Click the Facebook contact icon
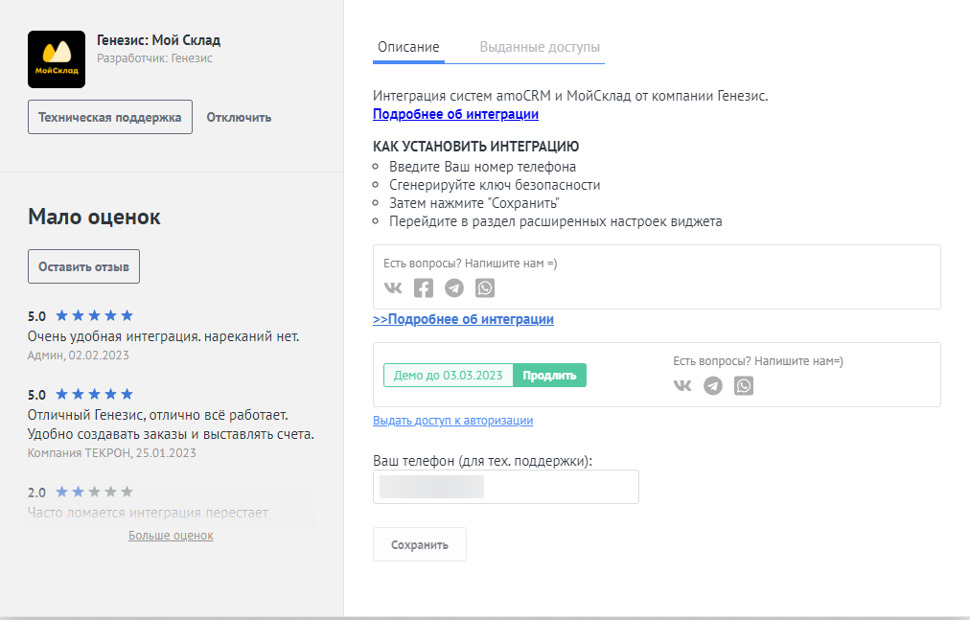This screenshot has height=620, width=970. point(424,288)
